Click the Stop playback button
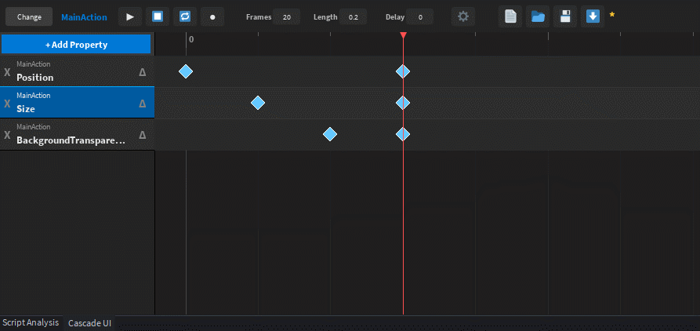This screenshot has width=700, height=331. 157,16
